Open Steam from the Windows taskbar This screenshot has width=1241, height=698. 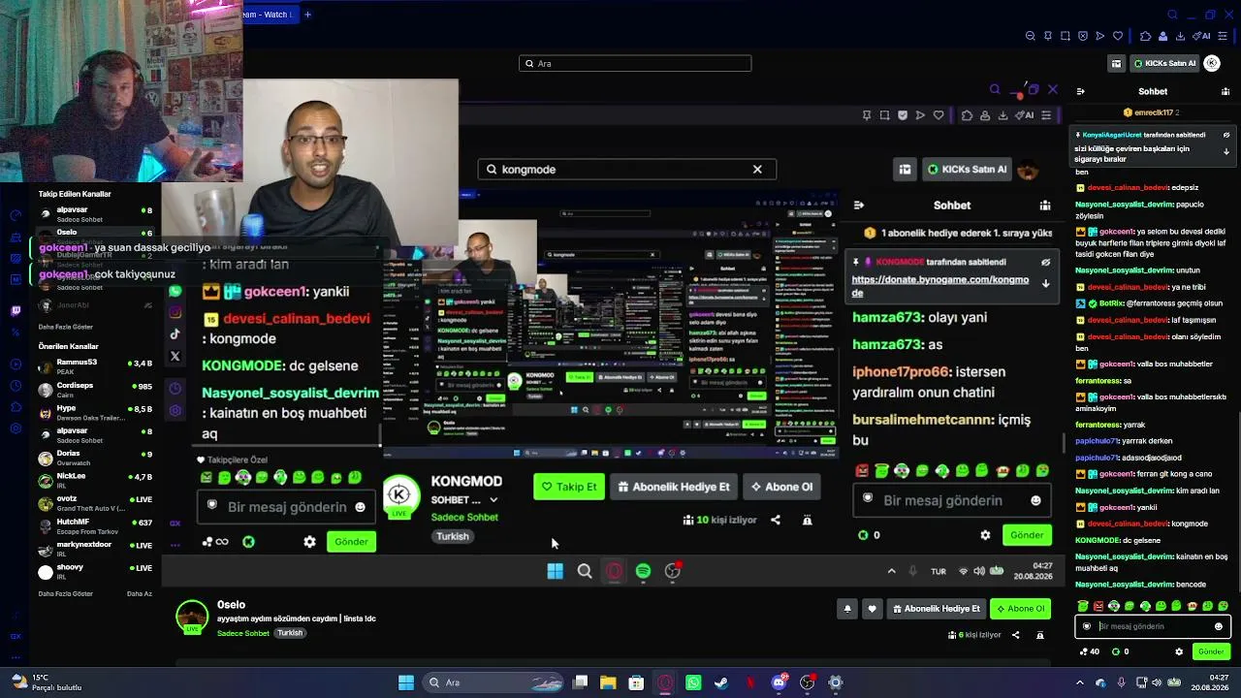721,682
